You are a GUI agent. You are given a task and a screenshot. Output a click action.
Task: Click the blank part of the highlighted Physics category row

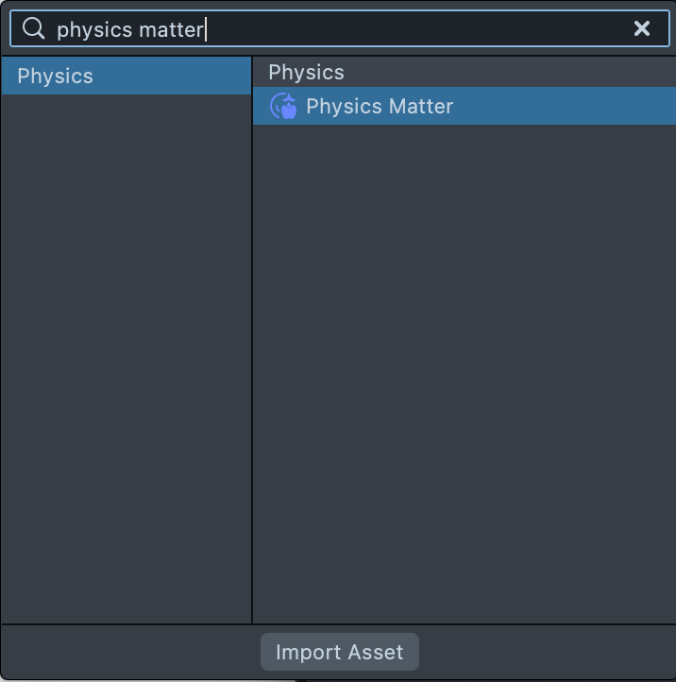[x=179, y=76]
